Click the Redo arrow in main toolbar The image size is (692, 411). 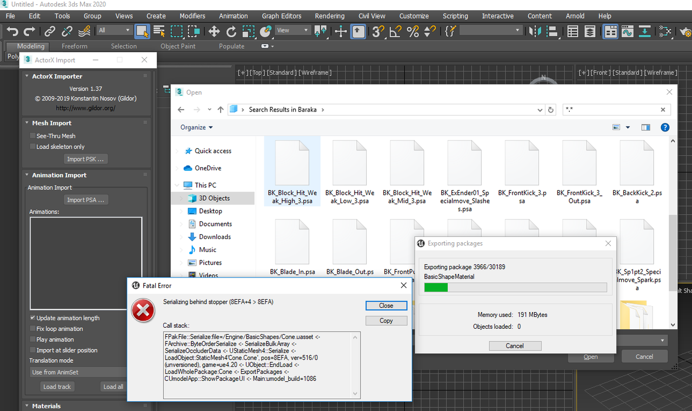click(30, 31)
